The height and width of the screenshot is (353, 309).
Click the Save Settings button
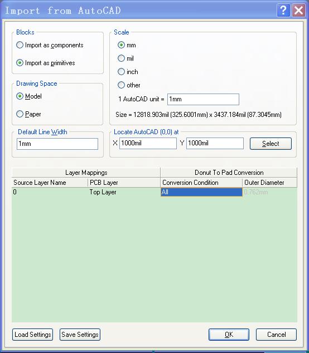point(80,335)
